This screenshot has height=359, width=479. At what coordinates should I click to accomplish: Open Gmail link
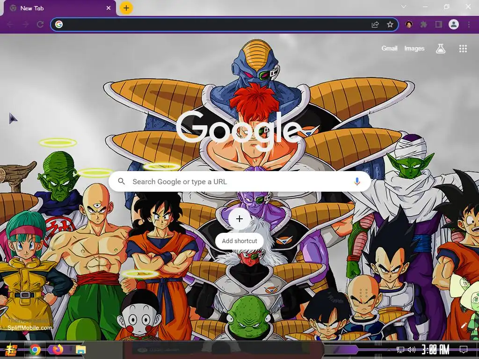pyautogui.click(x=389, y=48)
